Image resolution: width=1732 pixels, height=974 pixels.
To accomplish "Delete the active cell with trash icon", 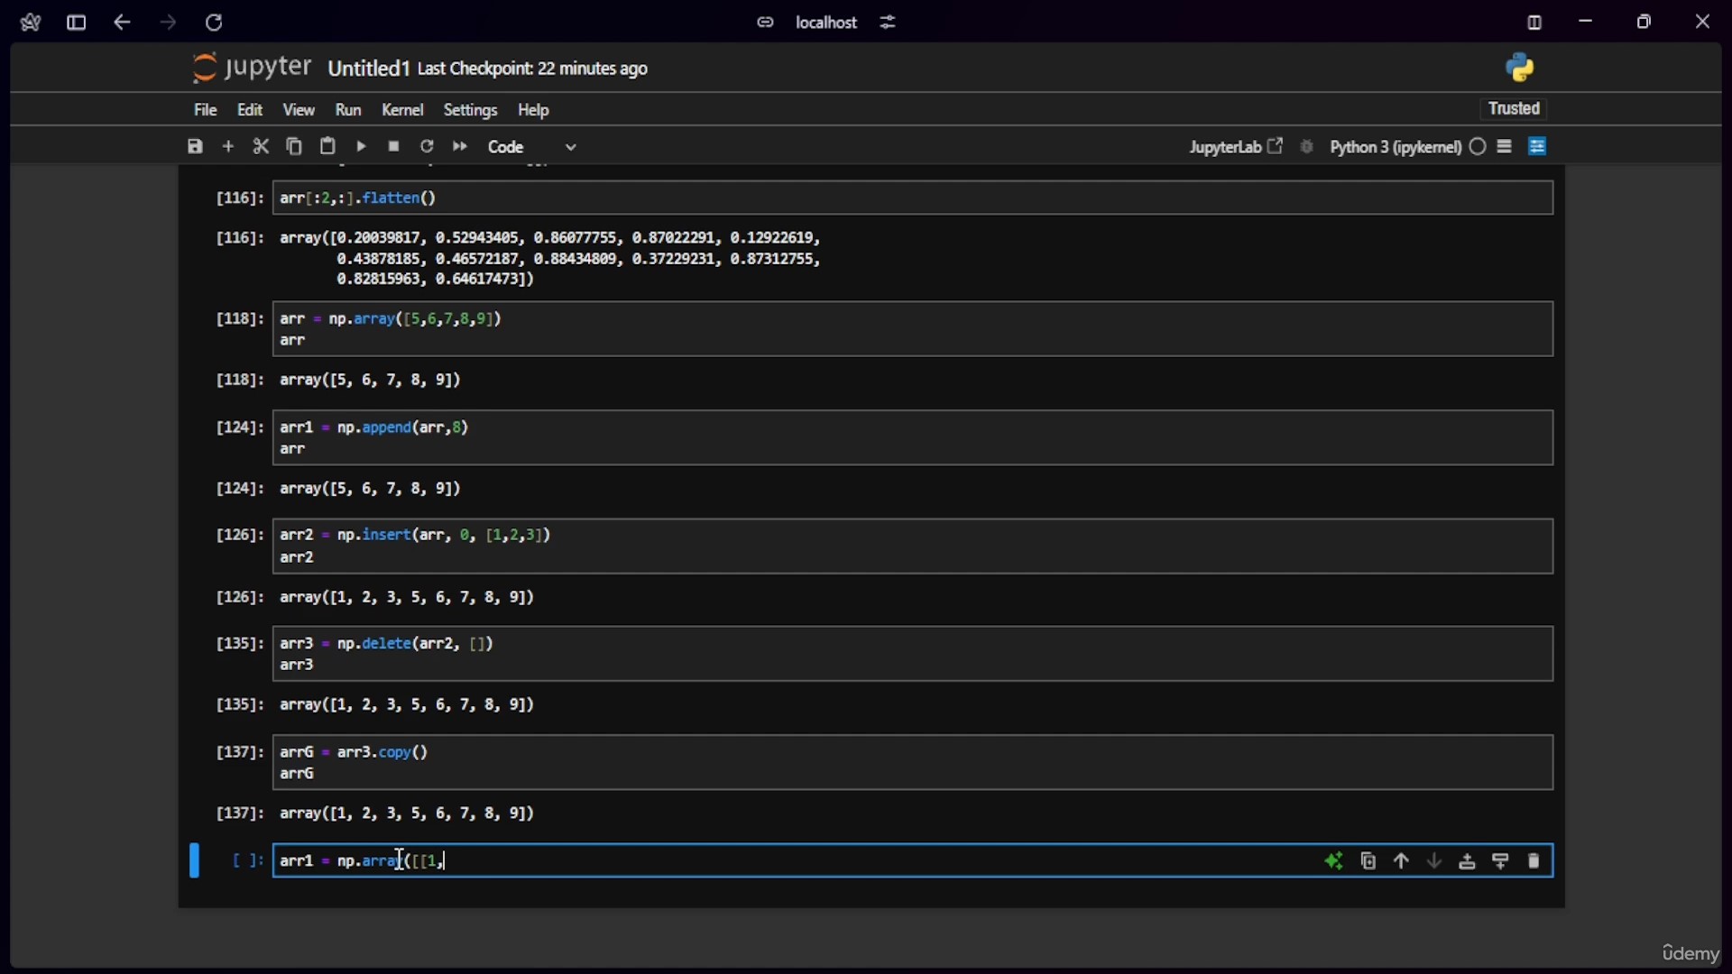I will (1534, 861).
